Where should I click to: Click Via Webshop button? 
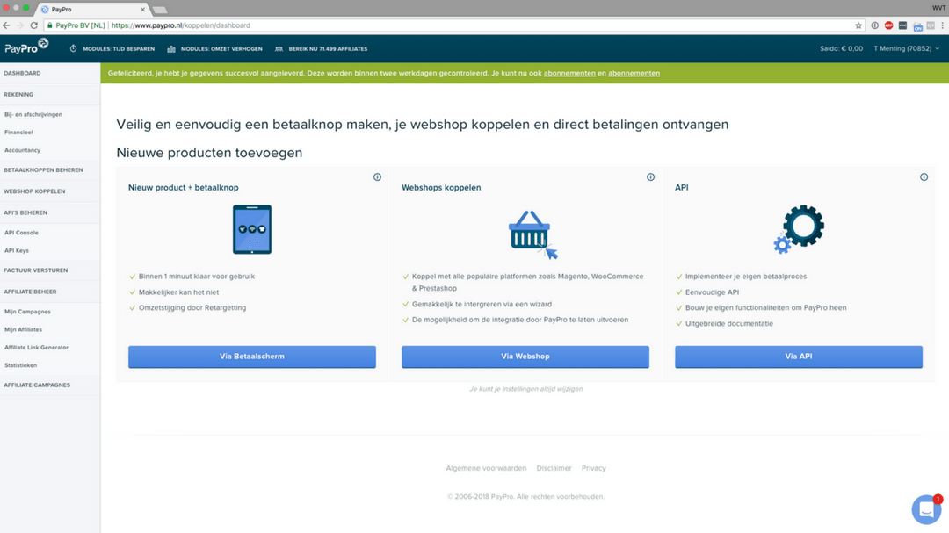525,357
